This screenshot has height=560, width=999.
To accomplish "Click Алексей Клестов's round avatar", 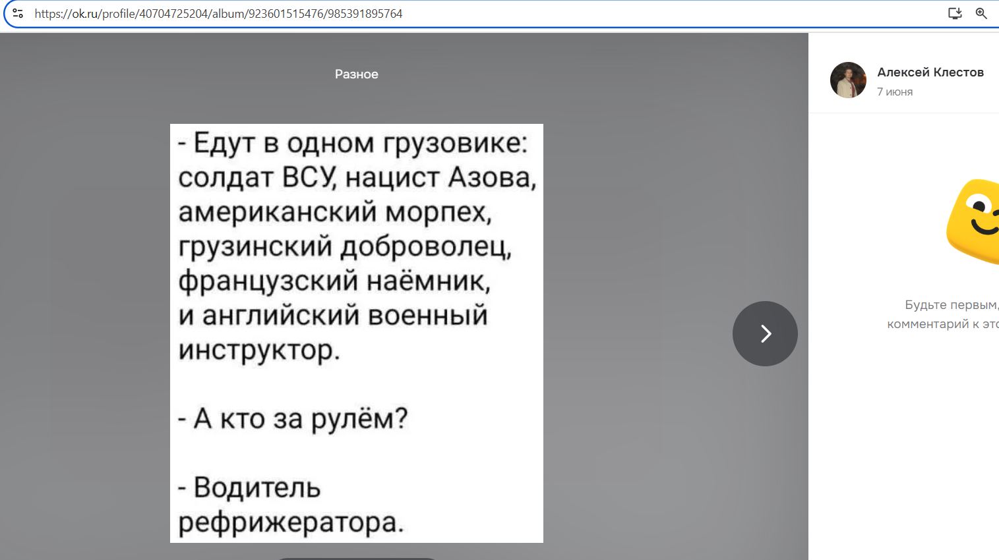I will pyautogui.click(x=848, y=80).
